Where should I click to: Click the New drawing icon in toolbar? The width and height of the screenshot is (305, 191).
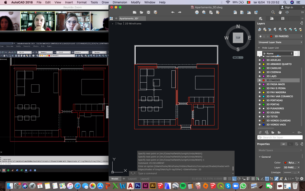[134, 12]
